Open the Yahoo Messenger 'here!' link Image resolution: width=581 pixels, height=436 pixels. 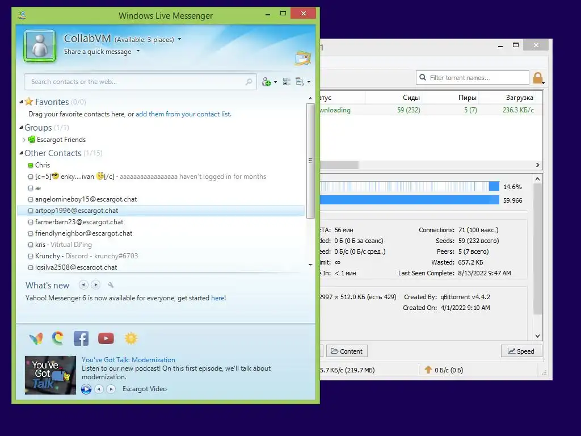(218, 298)
